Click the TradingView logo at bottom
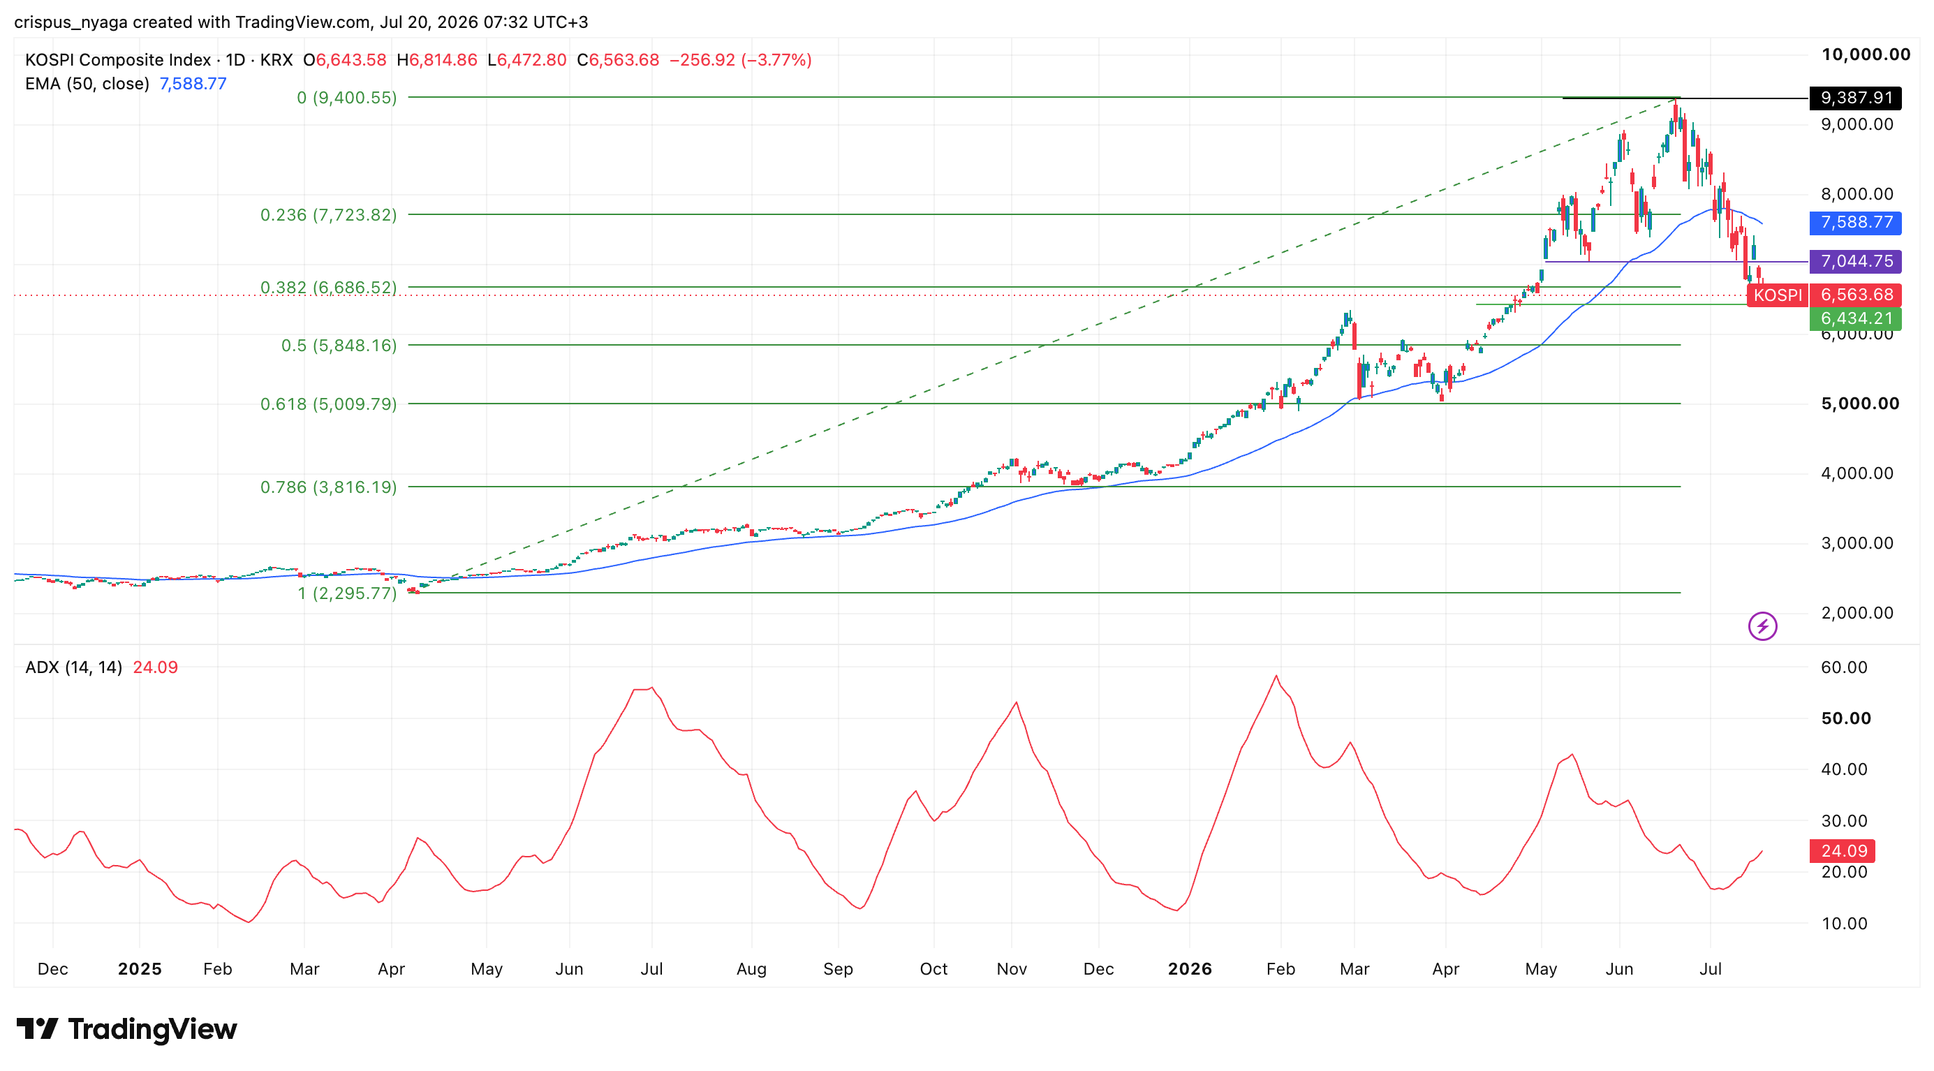The height and width of the screenshot is (1071, 1934). pos(126,1028)
